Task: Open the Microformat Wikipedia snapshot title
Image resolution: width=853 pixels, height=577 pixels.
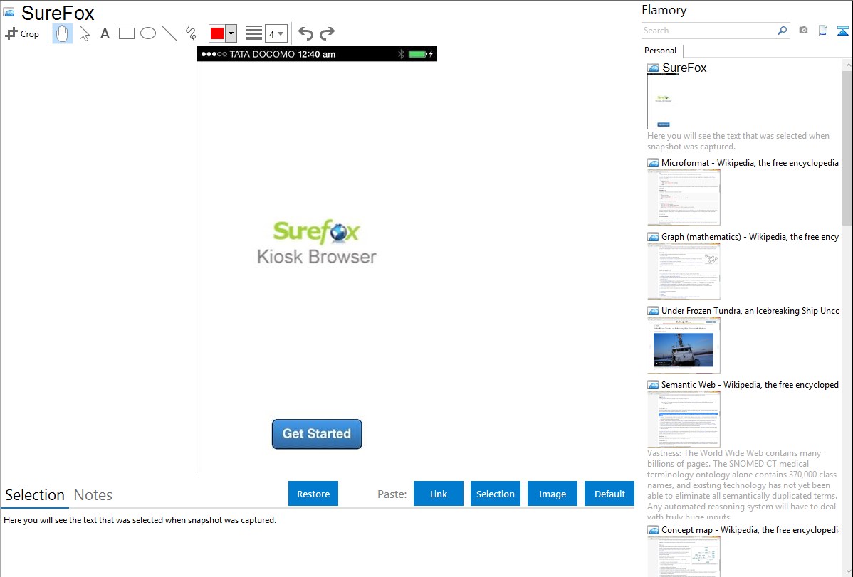Action: click(750, 163)
